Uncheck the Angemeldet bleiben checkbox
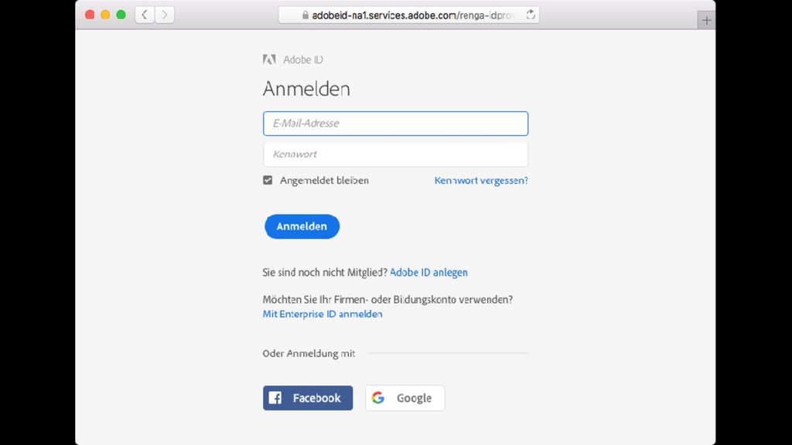The height and width of the screenshot is (445, 792). click(268, 180)
